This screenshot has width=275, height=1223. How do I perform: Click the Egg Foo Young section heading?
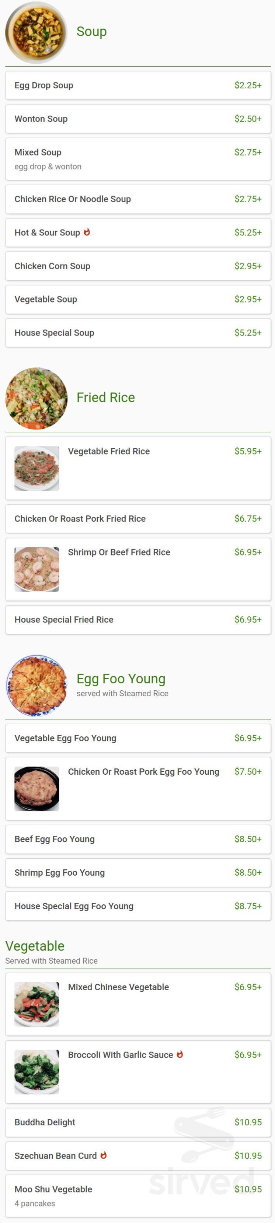point(121,679)
